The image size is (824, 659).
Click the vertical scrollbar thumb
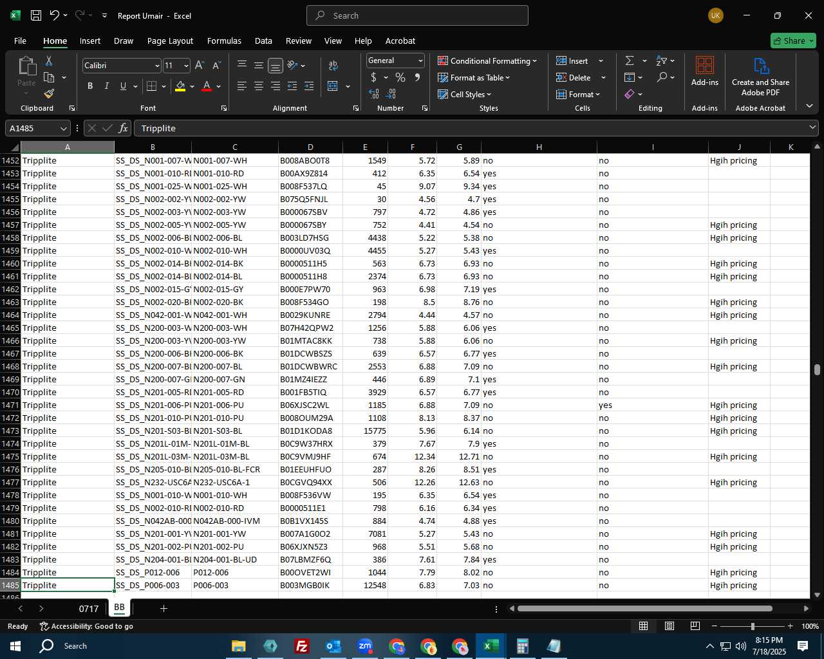(x=817, y=369)
